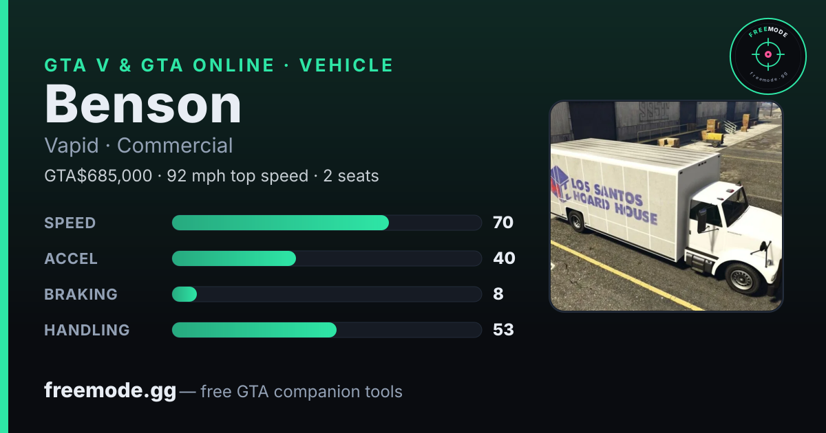Select the GTA V & GTA ONLINE · VEHICLE header
This screenshot has height=433, width=826.
(219, 65)
